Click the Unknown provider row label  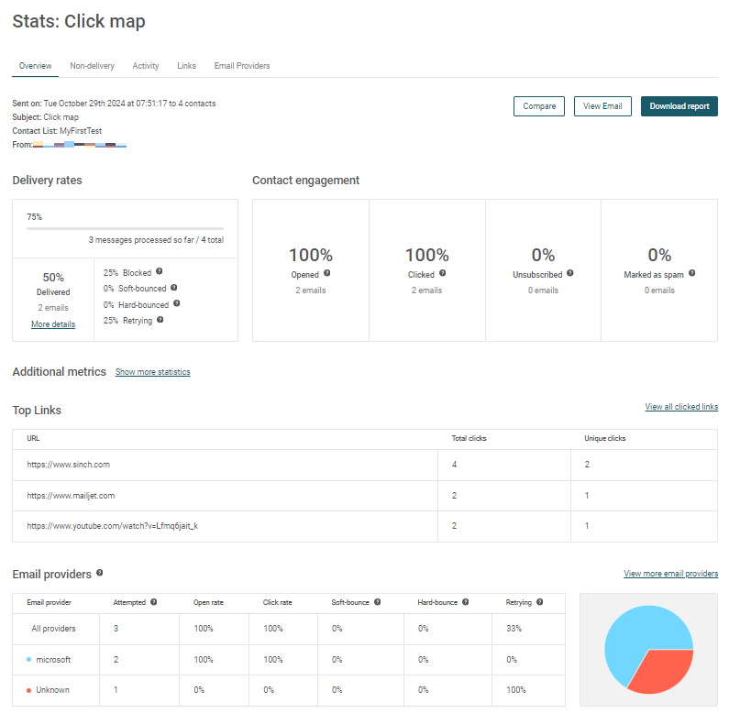(x=52, y=690)
